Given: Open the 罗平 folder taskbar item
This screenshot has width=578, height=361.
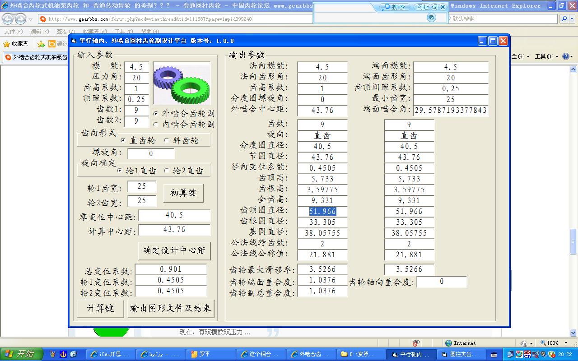Looking at the screenshot, I should [x=211, y=354].
